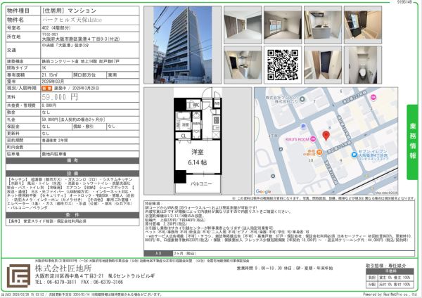Open the green 業務情報 side tab
This screenshot has height=298, width=422.
412,142
